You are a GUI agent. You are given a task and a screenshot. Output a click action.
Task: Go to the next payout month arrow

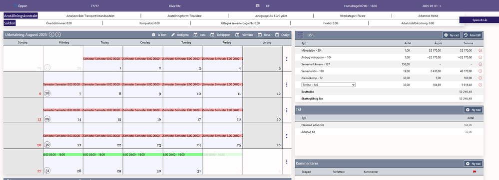[x=58, y=34]
